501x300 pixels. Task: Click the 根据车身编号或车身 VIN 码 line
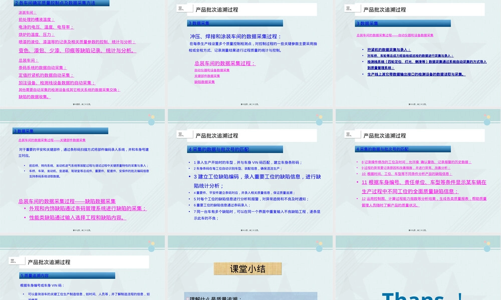(42, 285)
